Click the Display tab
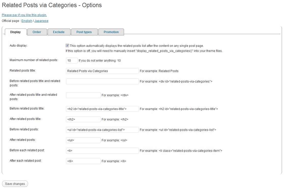Viewport: 284px width, 190px height. pos(16,32)
